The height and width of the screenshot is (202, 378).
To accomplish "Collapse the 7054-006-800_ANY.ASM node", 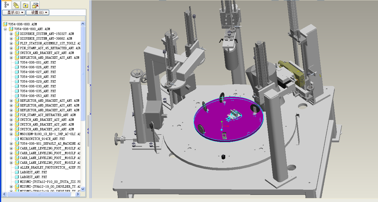I will (5, 29).
